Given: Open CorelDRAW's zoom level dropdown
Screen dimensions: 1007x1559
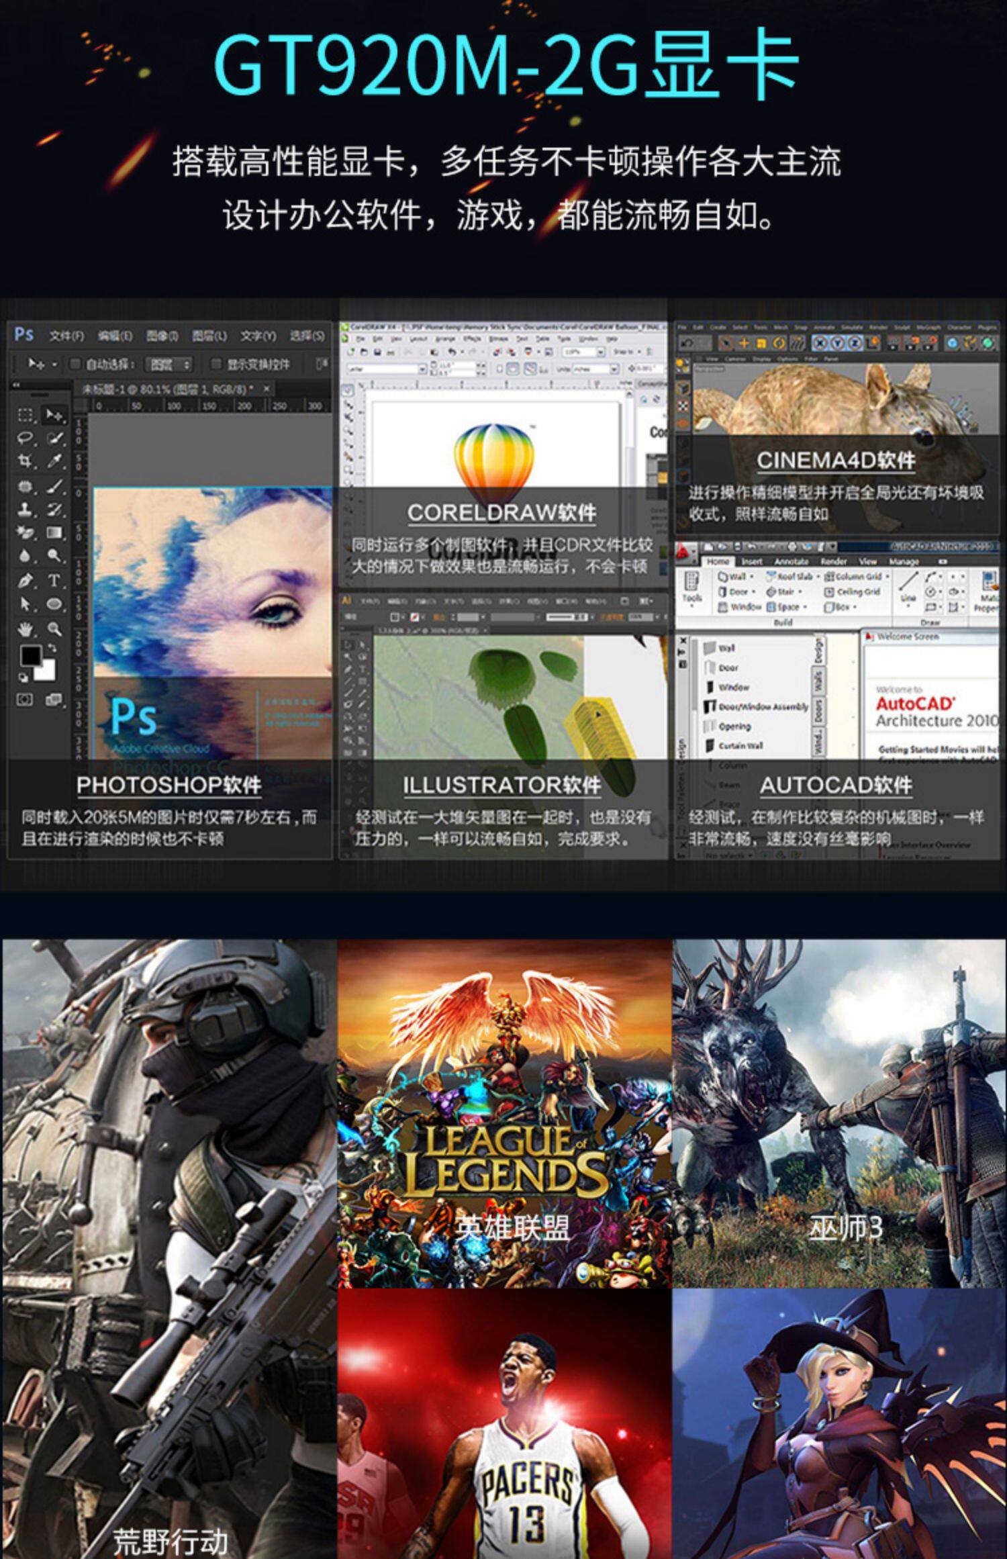Looking at the screenshot, I should 600,352.
